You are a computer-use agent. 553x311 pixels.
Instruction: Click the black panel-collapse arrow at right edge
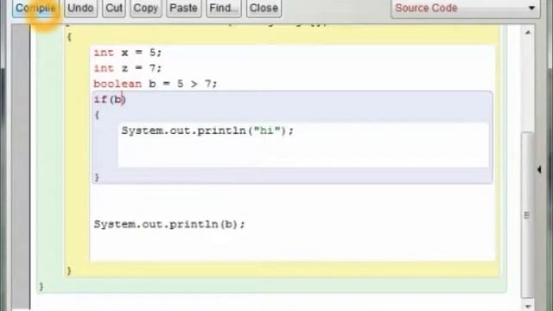click(x=539, y=169)
